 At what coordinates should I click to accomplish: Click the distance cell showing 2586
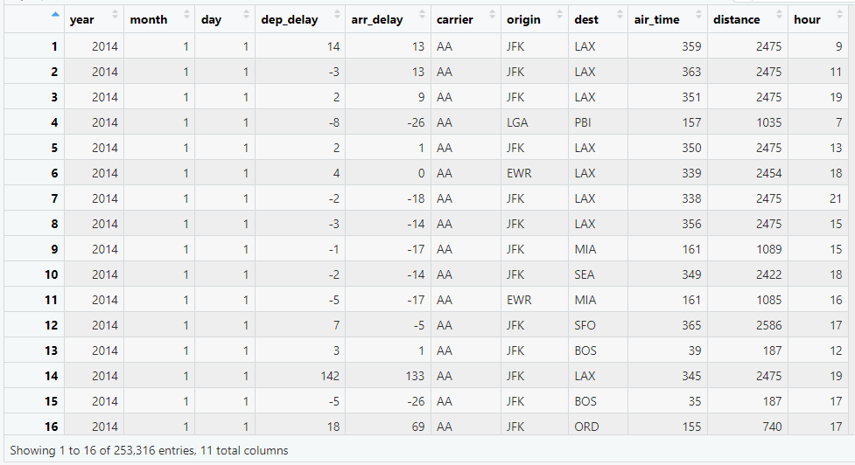point(768,325)
